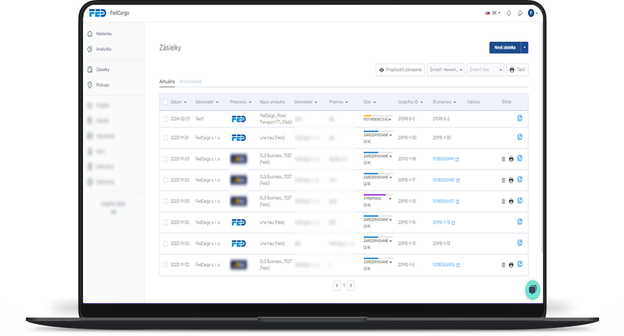The height and width of the screenshot is (336, 624).
Task: Open Analytika in the sidebar
Action: pyautogui.click(x=104, y=49)
